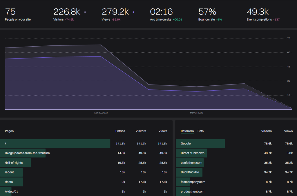This screenshot has height=196, width=297.
Task: Select the /facts page row
Action: point(9,182)
